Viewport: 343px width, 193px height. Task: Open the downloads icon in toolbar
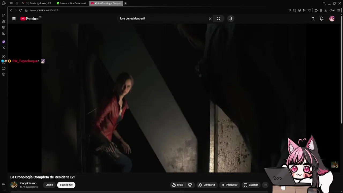pyautogui.click(x=326, y=10)
